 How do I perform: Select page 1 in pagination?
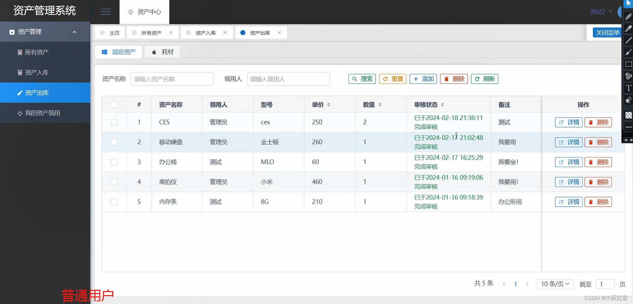tap(515, 284)
